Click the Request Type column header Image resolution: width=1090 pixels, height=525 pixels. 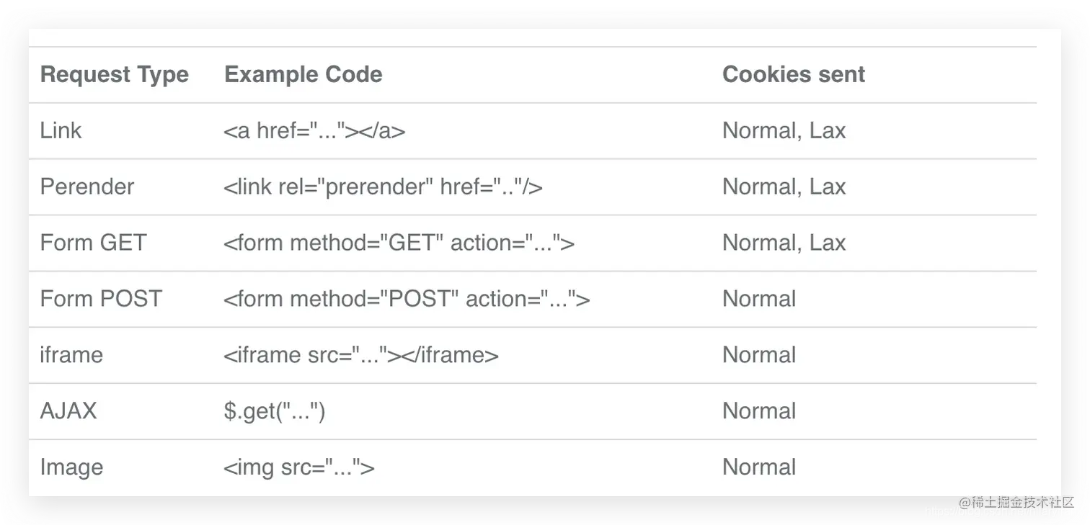point(115,74)
